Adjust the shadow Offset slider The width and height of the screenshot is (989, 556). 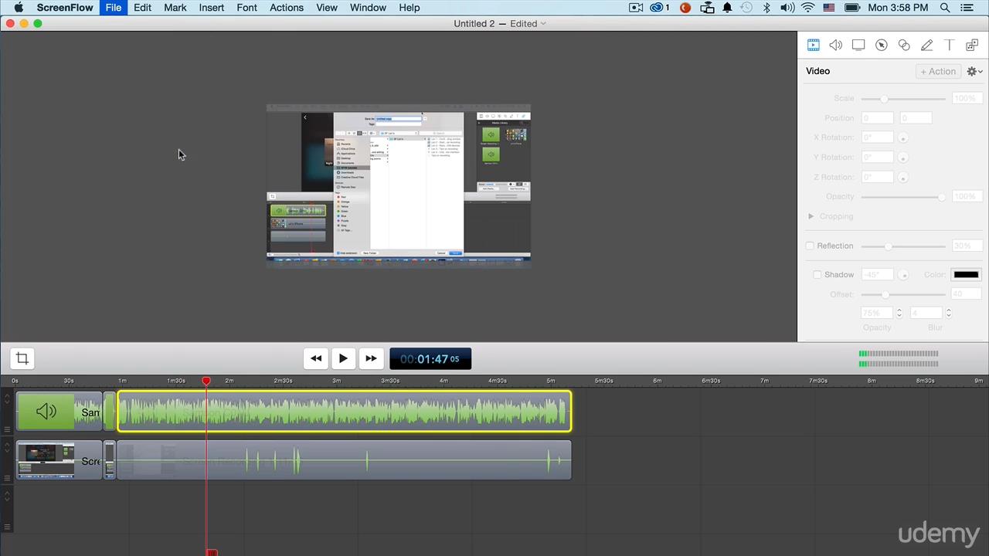pos(903,295)
